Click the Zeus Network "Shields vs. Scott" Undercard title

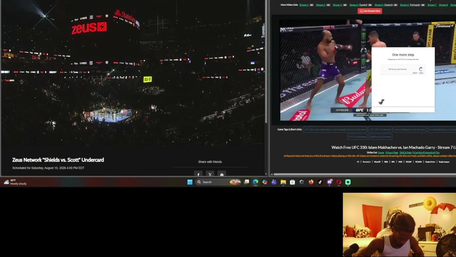(58, 160)
